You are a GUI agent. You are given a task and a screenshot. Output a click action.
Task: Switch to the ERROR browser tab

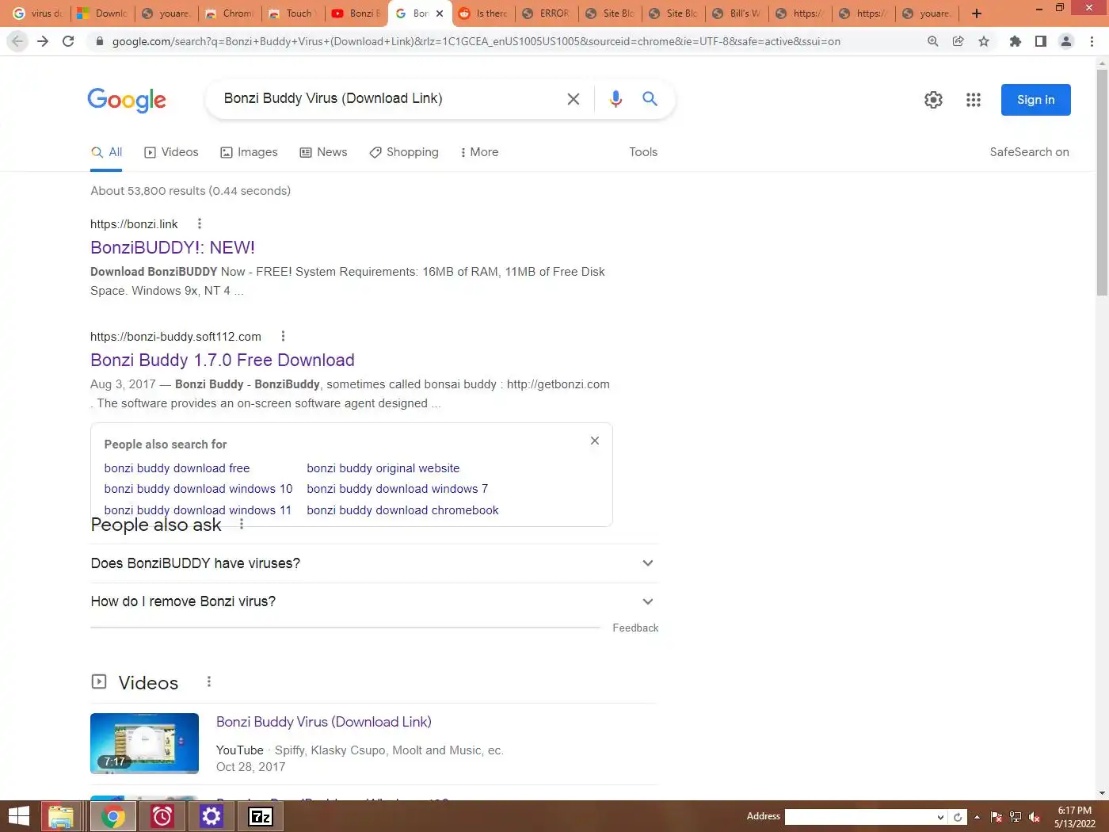click(x=547, y=13)
